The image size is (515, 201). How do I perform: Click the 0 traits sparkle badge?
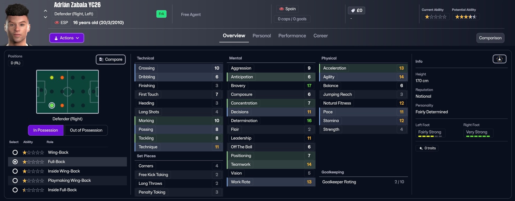427,148
